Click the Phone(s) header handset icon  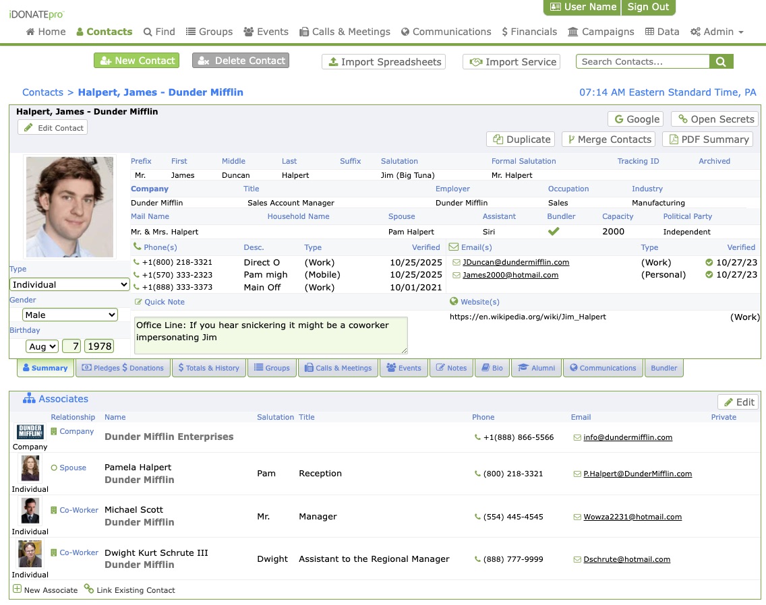tap(138, 247)
